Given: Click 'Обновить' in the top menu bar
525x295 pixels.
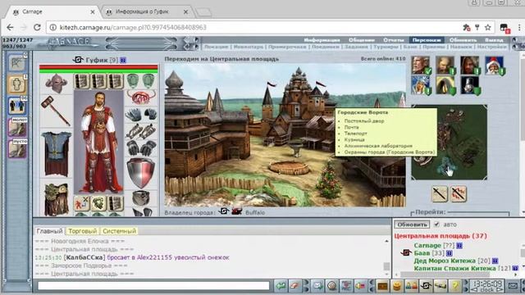Looking at the screenshot, I should pos(463,40).
